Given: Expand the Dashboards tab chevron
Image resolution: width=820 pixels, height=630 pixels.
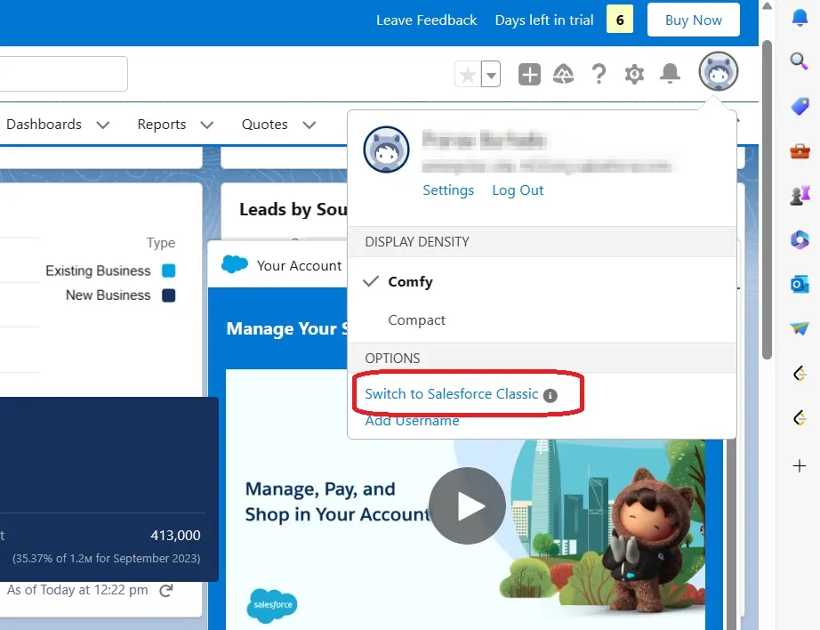Looking at the screenshot, I should (x=103, y=125).
